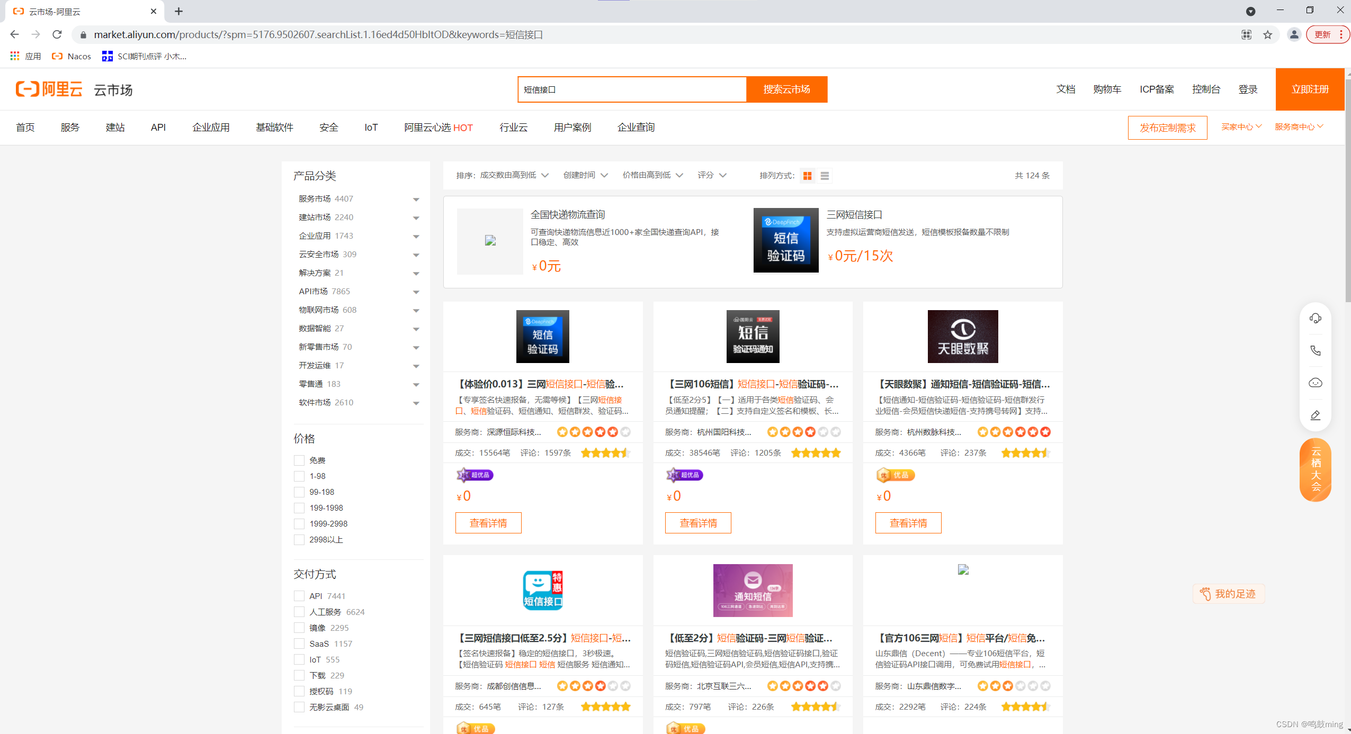
Task: Open the 创建时间 sort dropdown
Action: pos(585,175)
